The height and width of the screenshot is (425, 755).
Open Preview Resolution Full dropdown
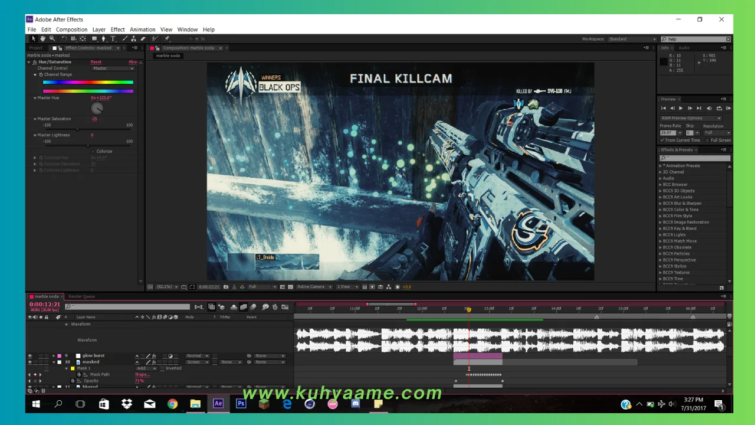pos(717,133)
